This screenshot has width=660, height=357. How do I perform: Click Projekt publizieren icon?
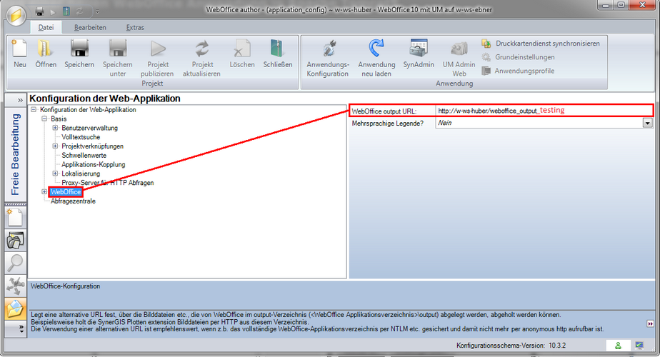[x=158, y=49]
